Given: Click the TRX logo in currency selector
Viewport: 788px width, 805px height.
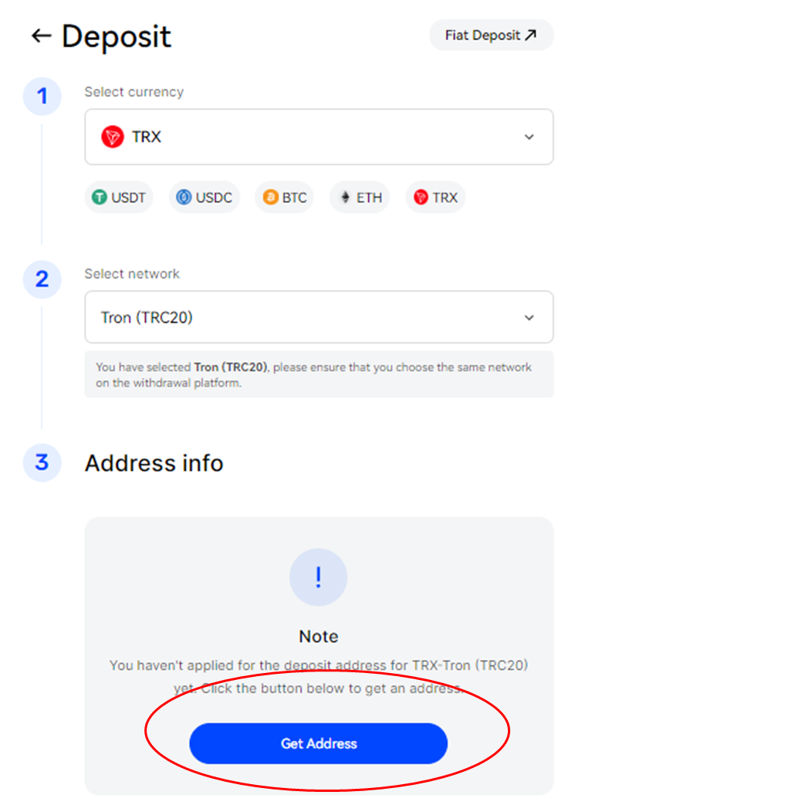Looking at the screenshot, I should pyautogui.click(x=113, y=137).
